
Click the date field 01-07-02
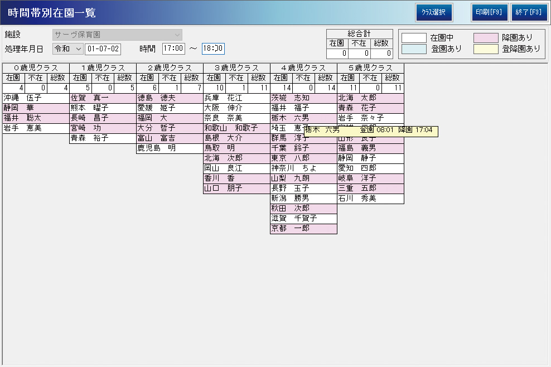click(x=103, y=49)
